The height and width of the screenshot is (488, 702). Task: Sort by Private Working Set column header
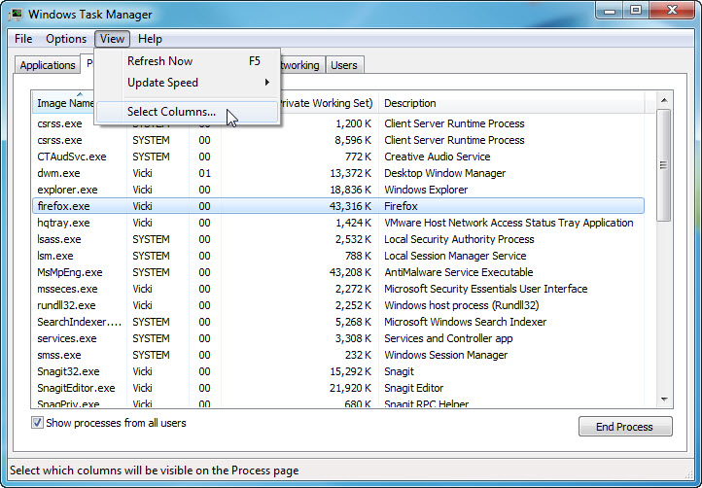[329, 103]
